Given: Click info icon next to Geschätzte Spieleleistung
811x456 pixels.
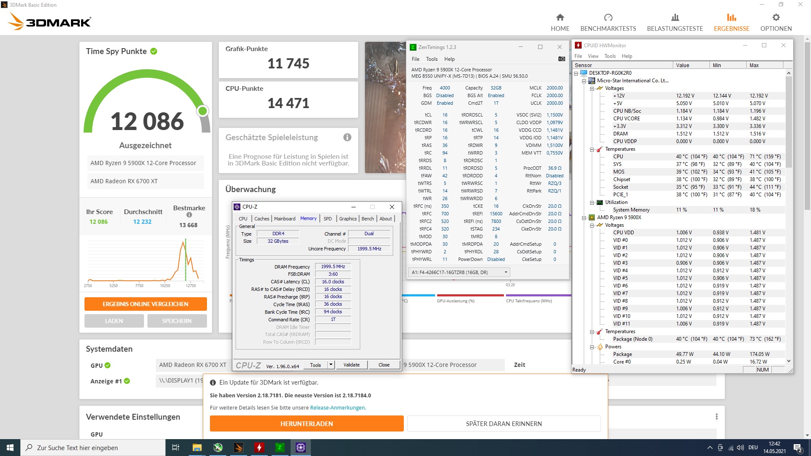Looking at the screenshot, I should click(x=347, y=137).
